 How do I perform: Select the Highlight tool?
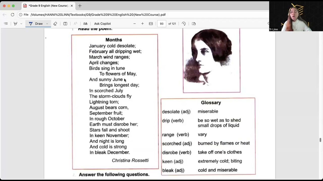tap(15, 24)
